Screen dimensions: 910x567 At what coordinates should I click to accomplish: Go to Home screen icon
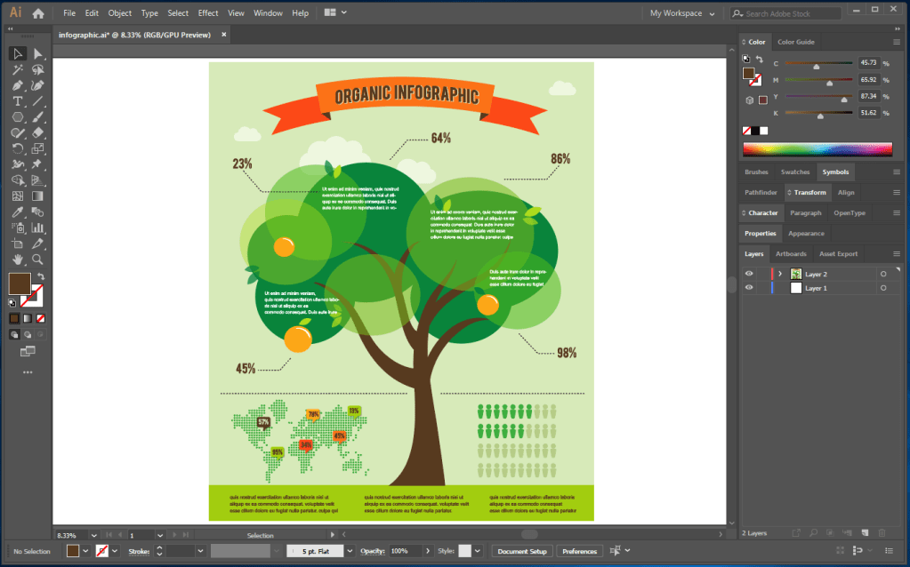point(38,13)
